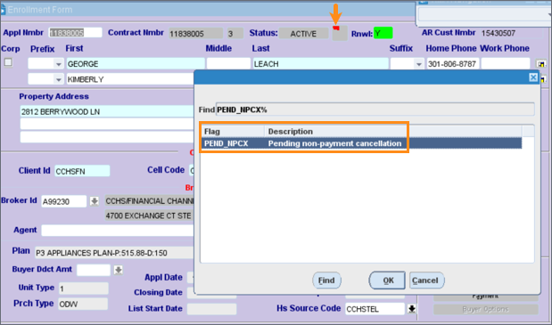
Task: Click the Find text field in dialog
Action: point(375,110)
